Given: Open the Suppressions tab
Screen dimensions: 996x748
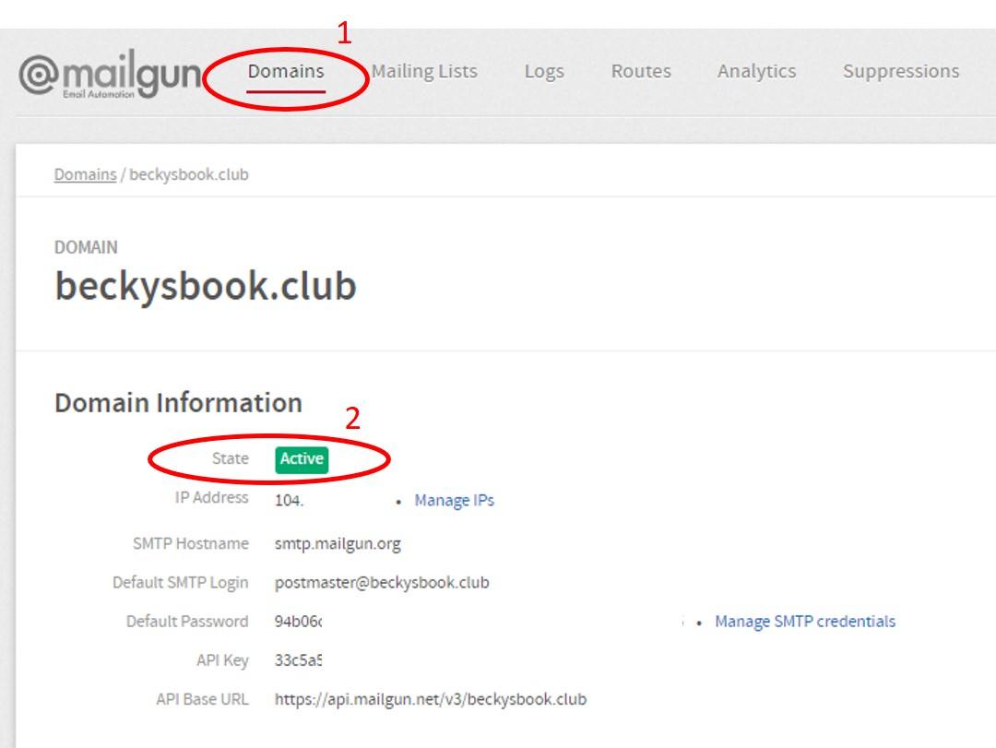Looking at the screenshot, I should pos(901,71).
